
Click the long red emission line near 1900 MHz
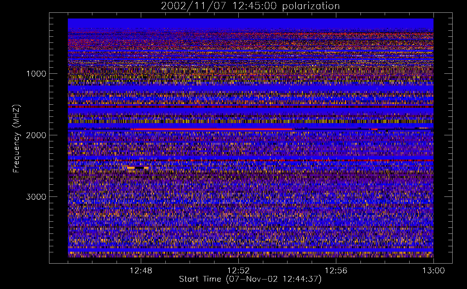211,129
